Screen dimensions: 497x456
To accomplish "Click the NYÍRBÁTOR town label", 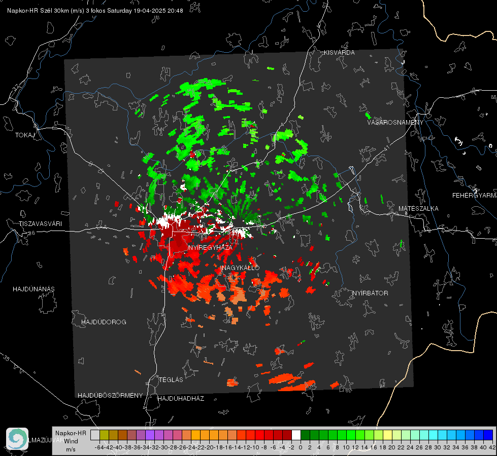I will pyautogui.click(x=370, y=293).
